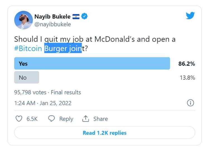Click the 1:24 AM Jan 25, 2022 timestamp
The image size is (212, 151).
click(43, 103)
